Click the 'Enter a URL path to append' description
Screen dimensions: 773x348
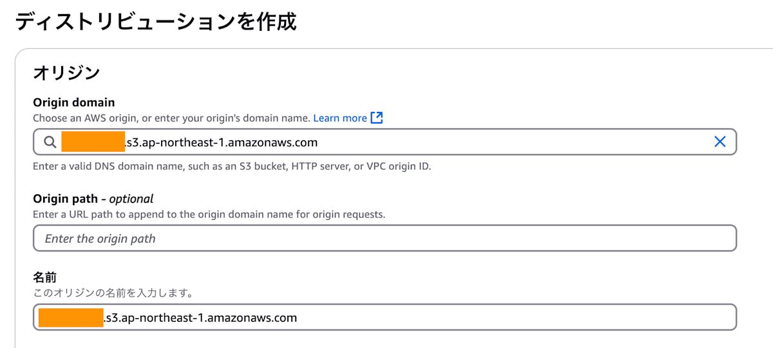tap(209, 214)
